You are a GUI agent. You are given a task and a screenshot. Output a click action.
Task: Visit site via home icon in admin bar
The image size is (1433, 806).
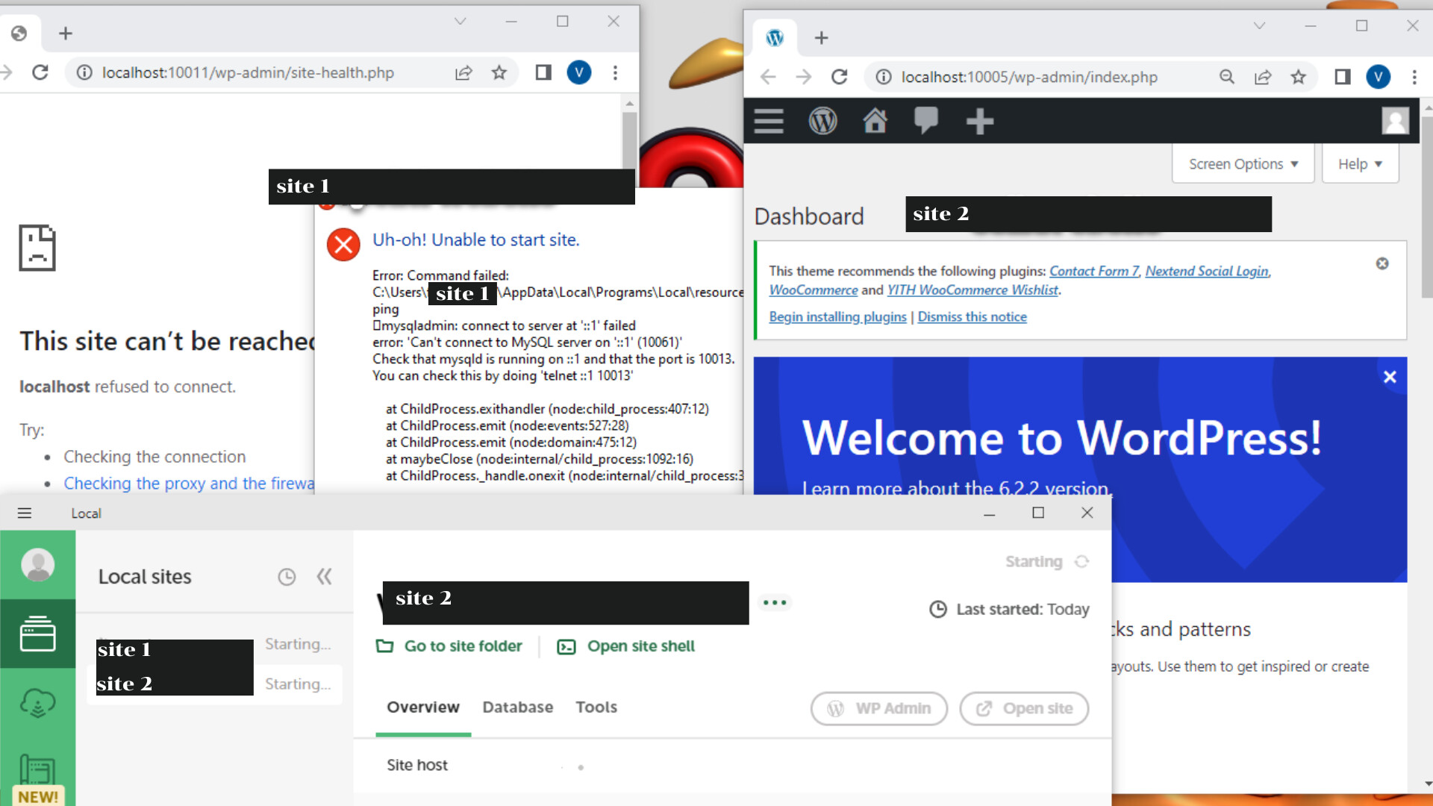[875, 120]
